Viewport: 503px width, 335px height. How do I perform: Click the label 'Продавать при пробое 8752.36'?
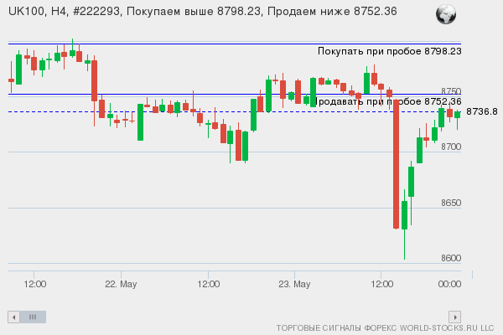tap(388, 101)
